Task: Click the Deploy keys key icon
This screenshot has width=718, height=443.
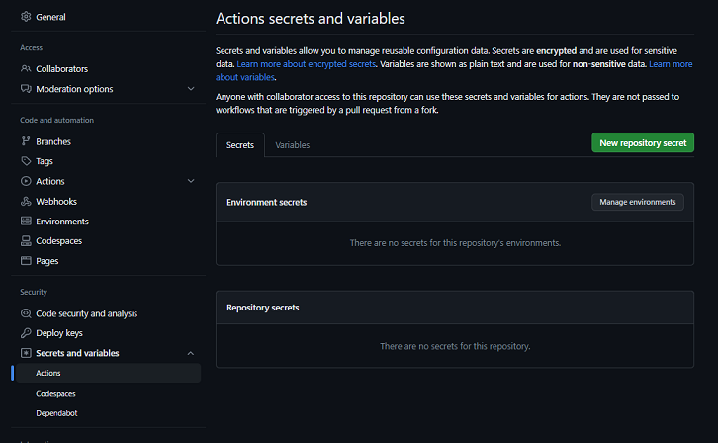Action: click(x=26, y=332)
